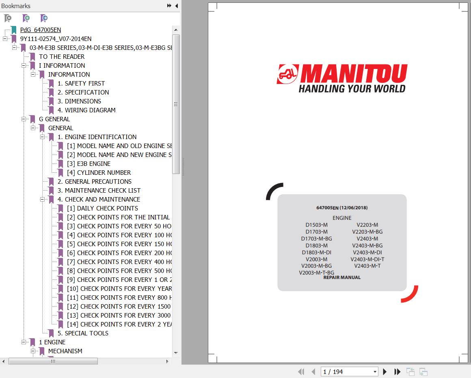Expand all bookmarks using the double-arrow icon
The height and width of the screenshot is (378, 471).
169,6
